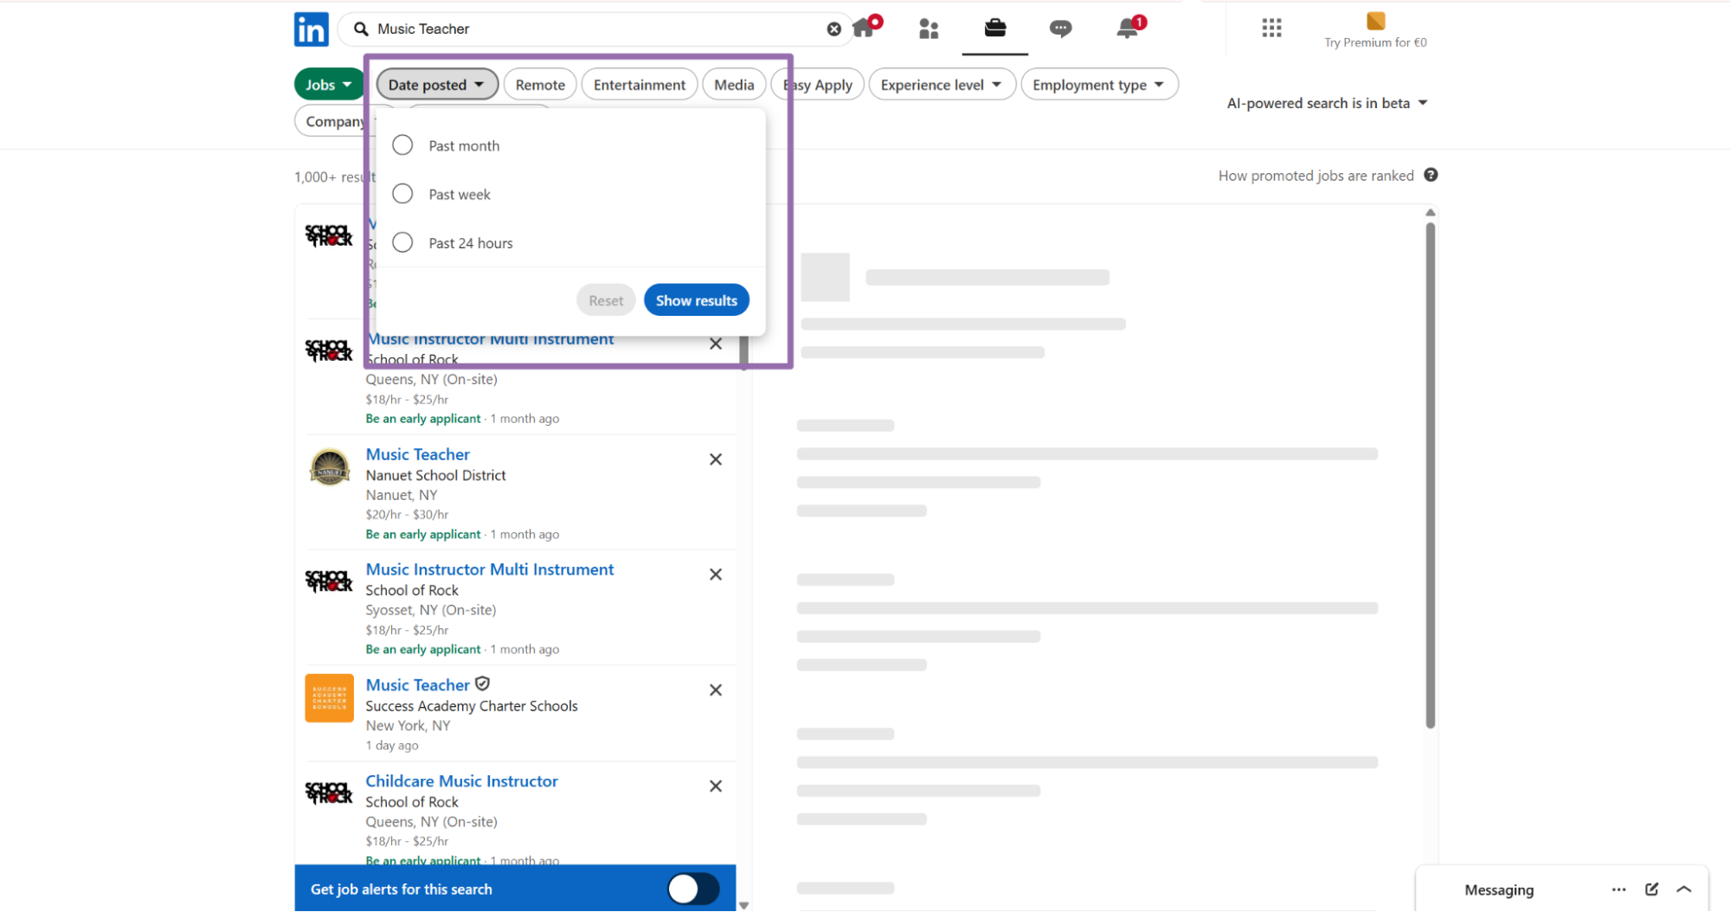
Task: Dismiss the Childcare Music Instructor job
Action: pyautogui.click(x=716, y=787)
